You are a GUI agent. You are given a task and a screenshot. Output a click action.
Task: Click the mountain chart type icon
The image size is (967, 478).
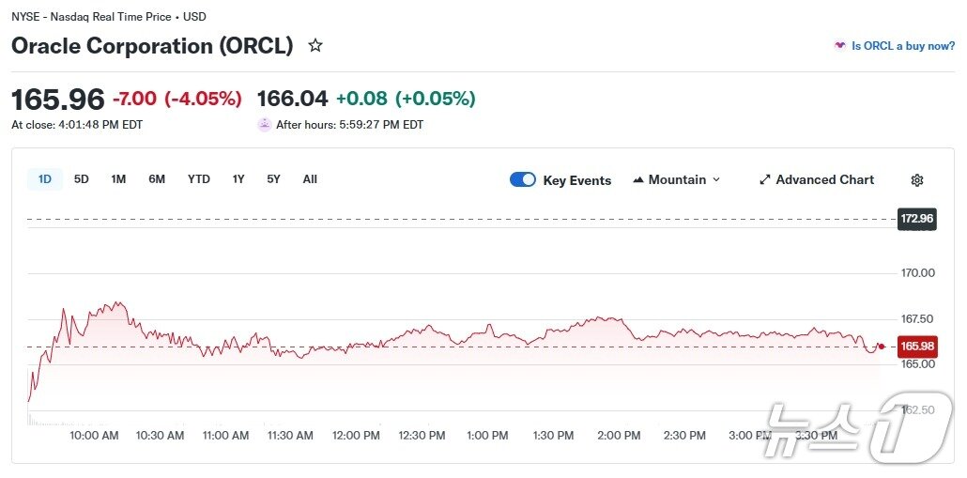pyautogui.click(x=638, y=179)
